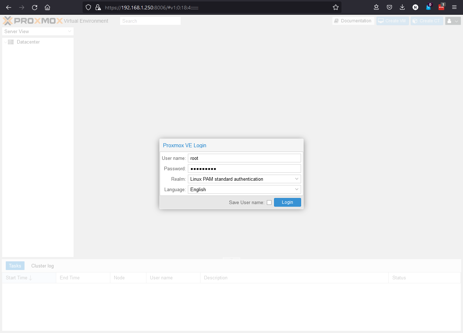Select the Datacenter tree node
This screenshot has width=463, height=333.
click(28, 42)
